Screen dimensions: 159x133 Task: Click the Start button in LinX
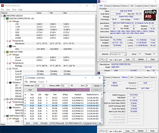[30, 90]
